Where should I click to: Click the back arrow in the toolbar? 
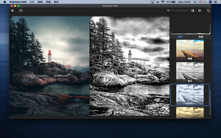tap(12, 10)
